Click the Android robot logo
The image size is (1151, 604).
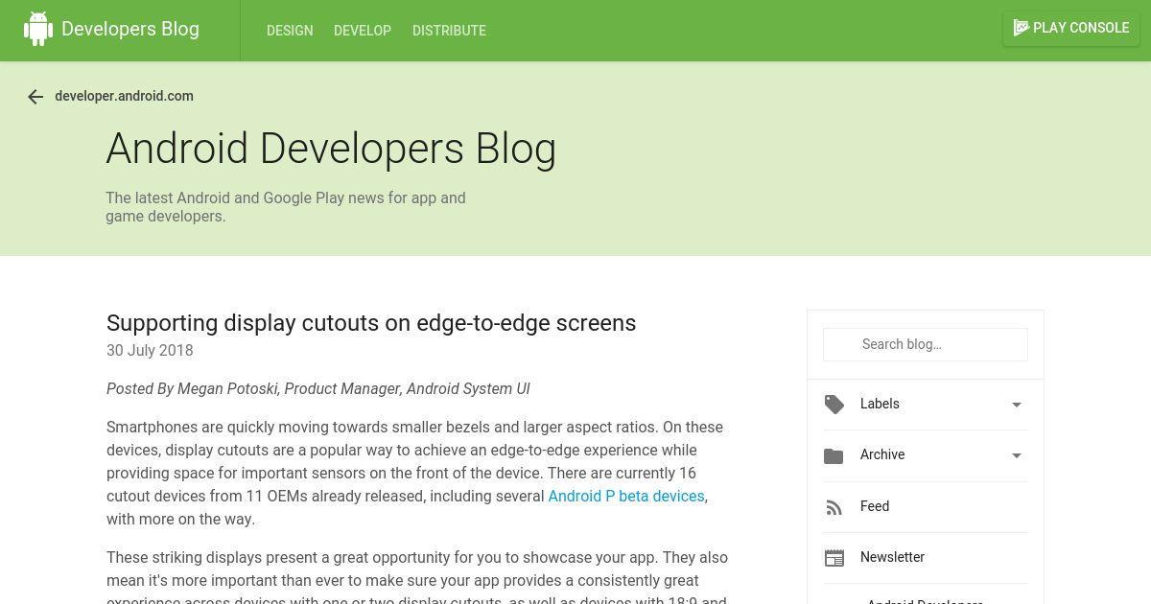(x=38, y=29)
